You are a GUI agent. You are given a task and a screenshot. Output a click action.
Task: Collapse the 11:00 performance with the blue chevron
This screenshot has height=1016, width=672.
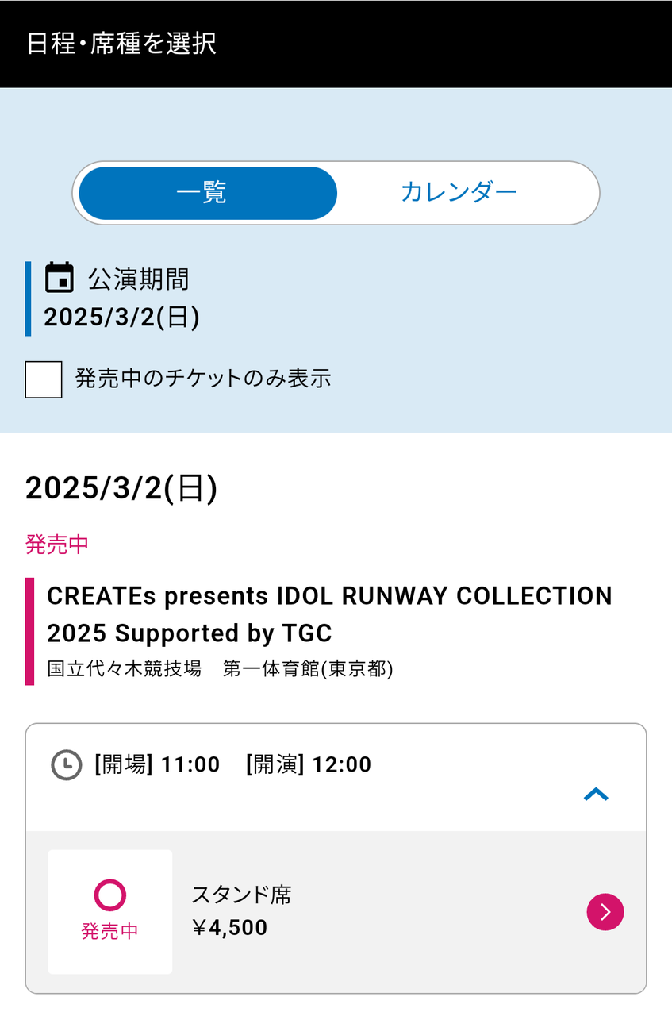(x=596, y=794)
